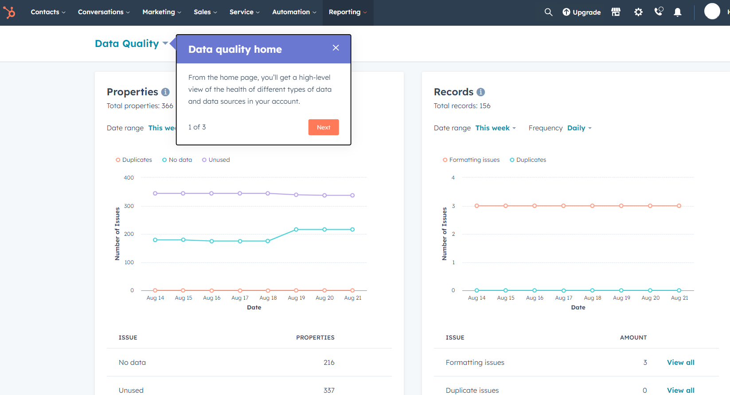Screen dimensions: 730x395
Task: Toggle No data series in legend
Action: (x=177, y=160)
